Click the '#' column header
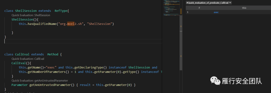The image size is (271, 93). [x=199, y=8]
